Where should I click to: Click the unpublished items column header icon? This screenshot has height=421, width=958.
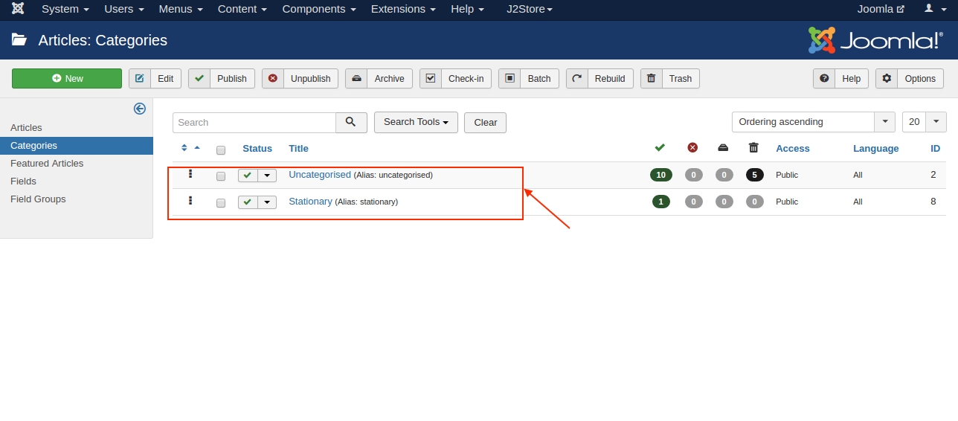pos(692,148)
